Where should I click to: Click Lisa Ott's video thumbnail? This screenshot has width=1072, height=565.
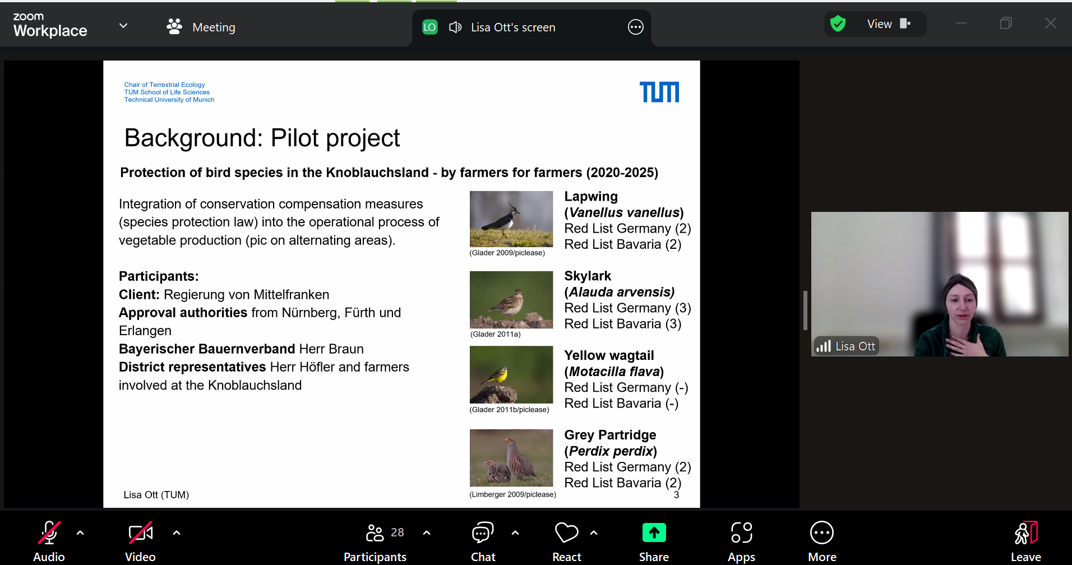point(939,284)
